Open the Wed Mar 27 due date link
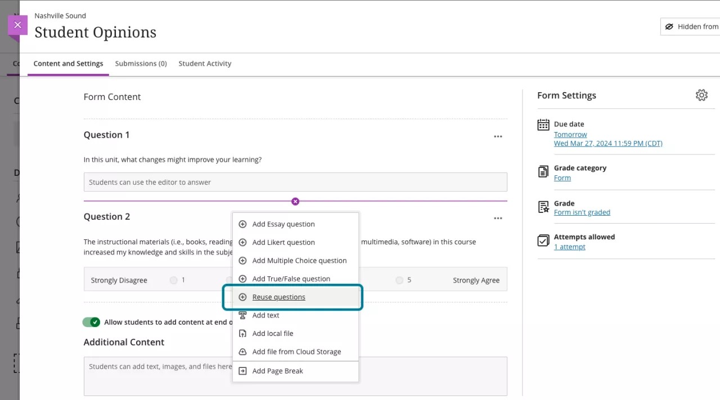The width and height of the screenshot is (720, 400). click(x=608, y=143)
